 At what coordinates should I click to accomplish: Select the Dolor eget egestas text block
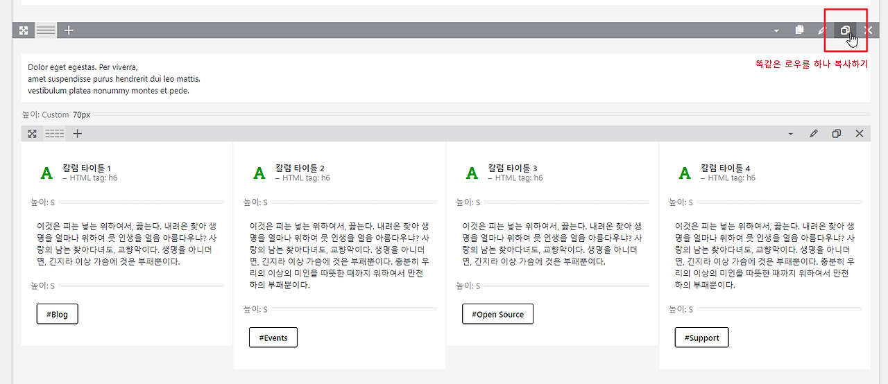445,78
